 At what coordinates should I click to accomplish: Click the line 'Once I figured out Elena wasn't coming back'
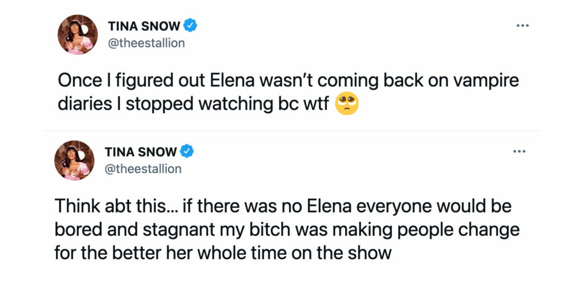289,81
